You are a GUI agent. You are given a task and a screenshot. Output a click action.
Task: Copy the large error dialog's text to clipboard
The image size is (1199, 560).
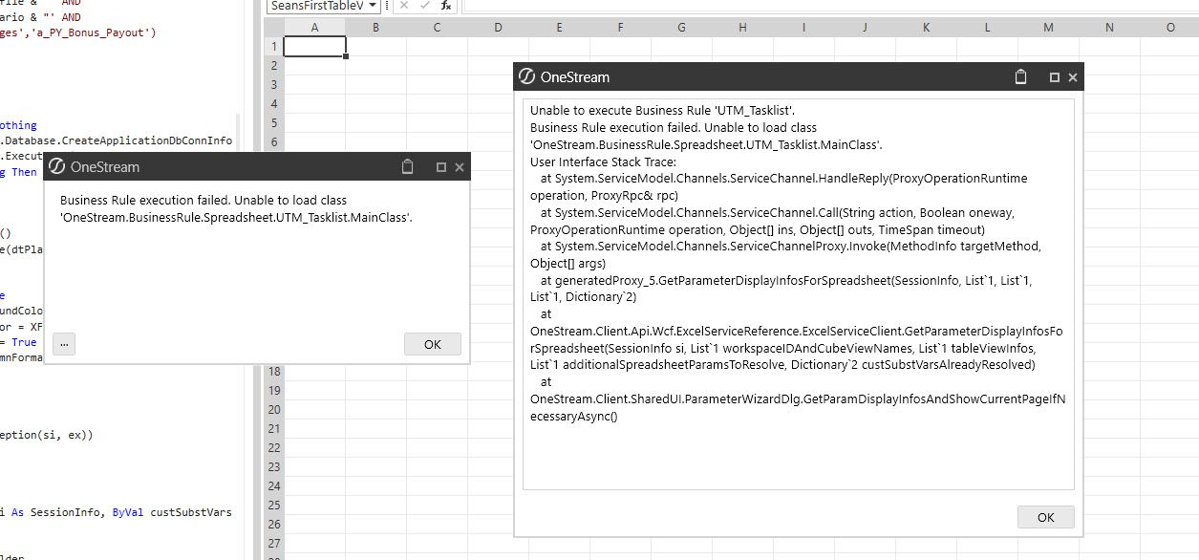1020,77
